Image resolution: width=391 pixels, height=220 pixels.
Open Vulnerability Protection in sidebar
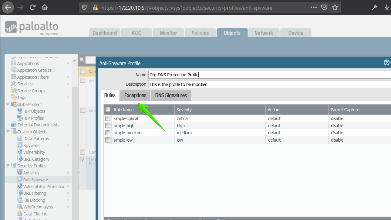point(44,186)
